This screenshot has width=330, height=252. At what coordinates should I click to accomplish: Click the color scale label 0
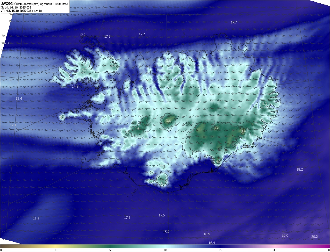click(1, 250)
